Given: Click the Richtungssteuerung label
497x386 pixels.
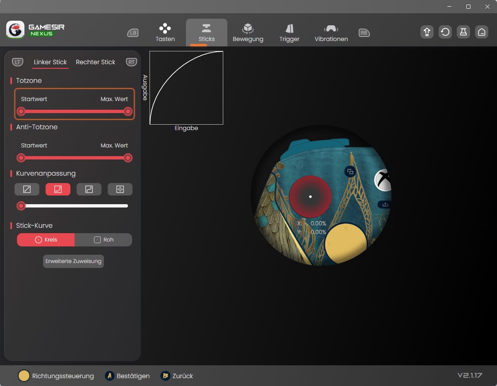Looking at the screenshot, I should (63, 376).
